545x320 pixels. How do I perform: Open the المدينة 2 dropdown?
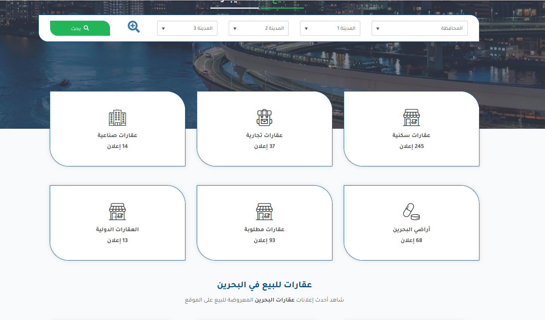(259, 28)
